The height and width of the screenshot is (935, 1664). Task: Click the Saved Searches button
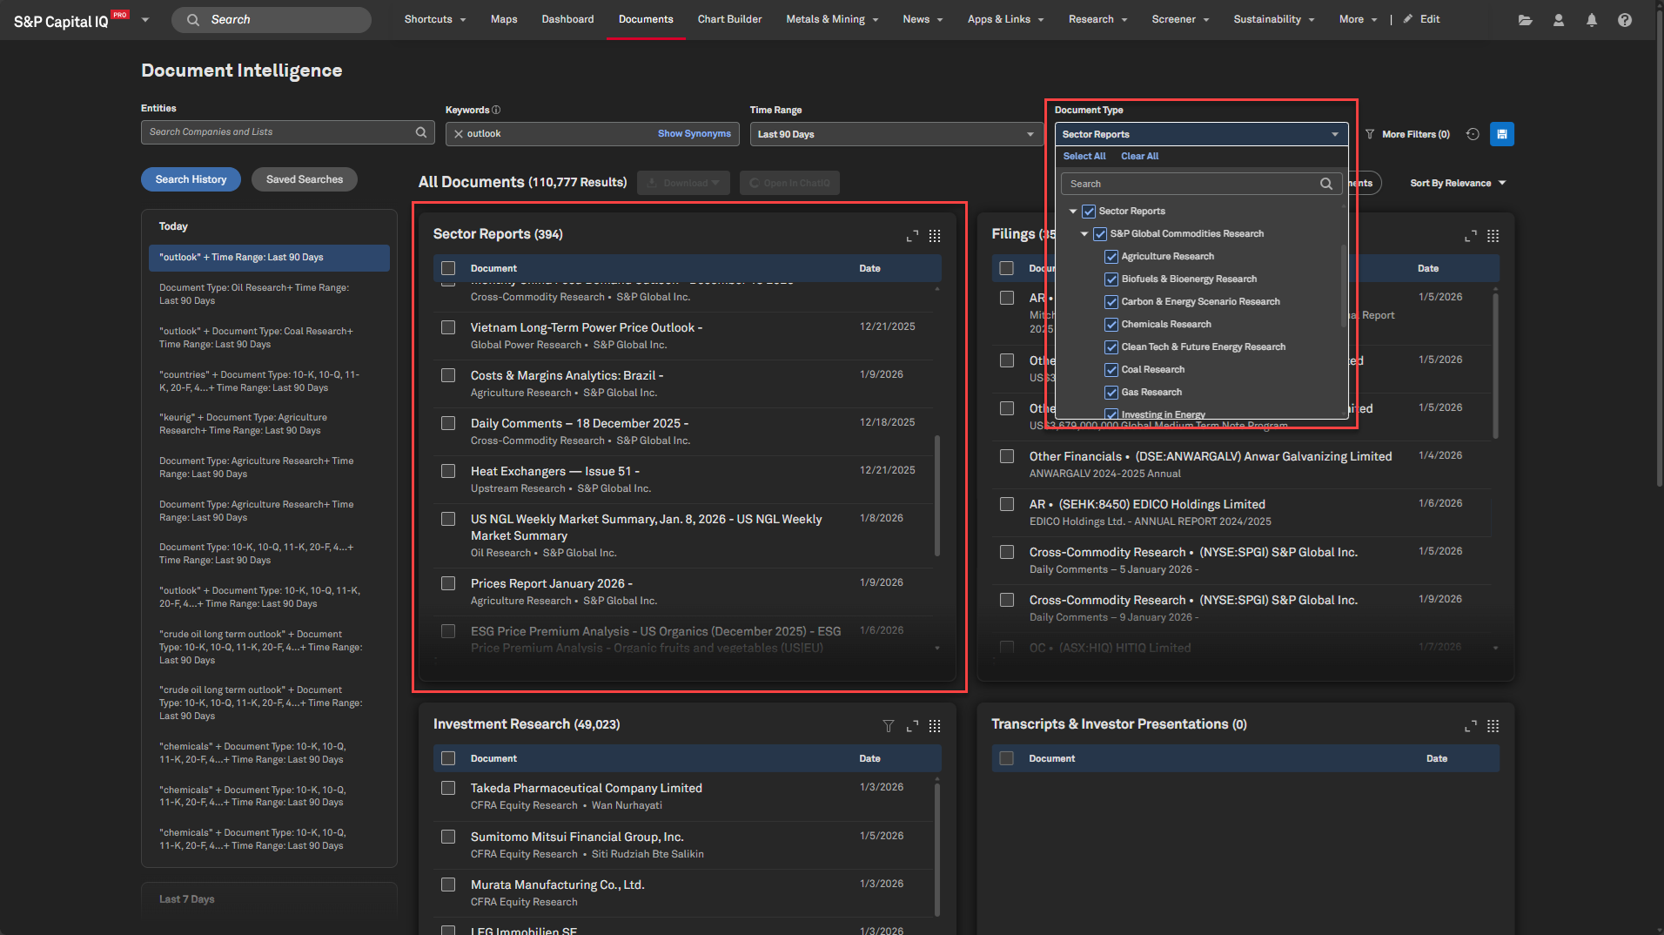[305, 179]
